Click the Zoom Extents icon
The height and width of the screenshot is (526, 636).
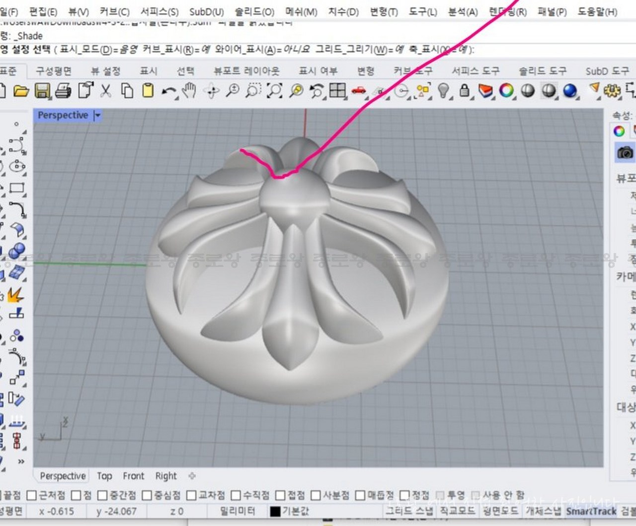coord(275,91)
